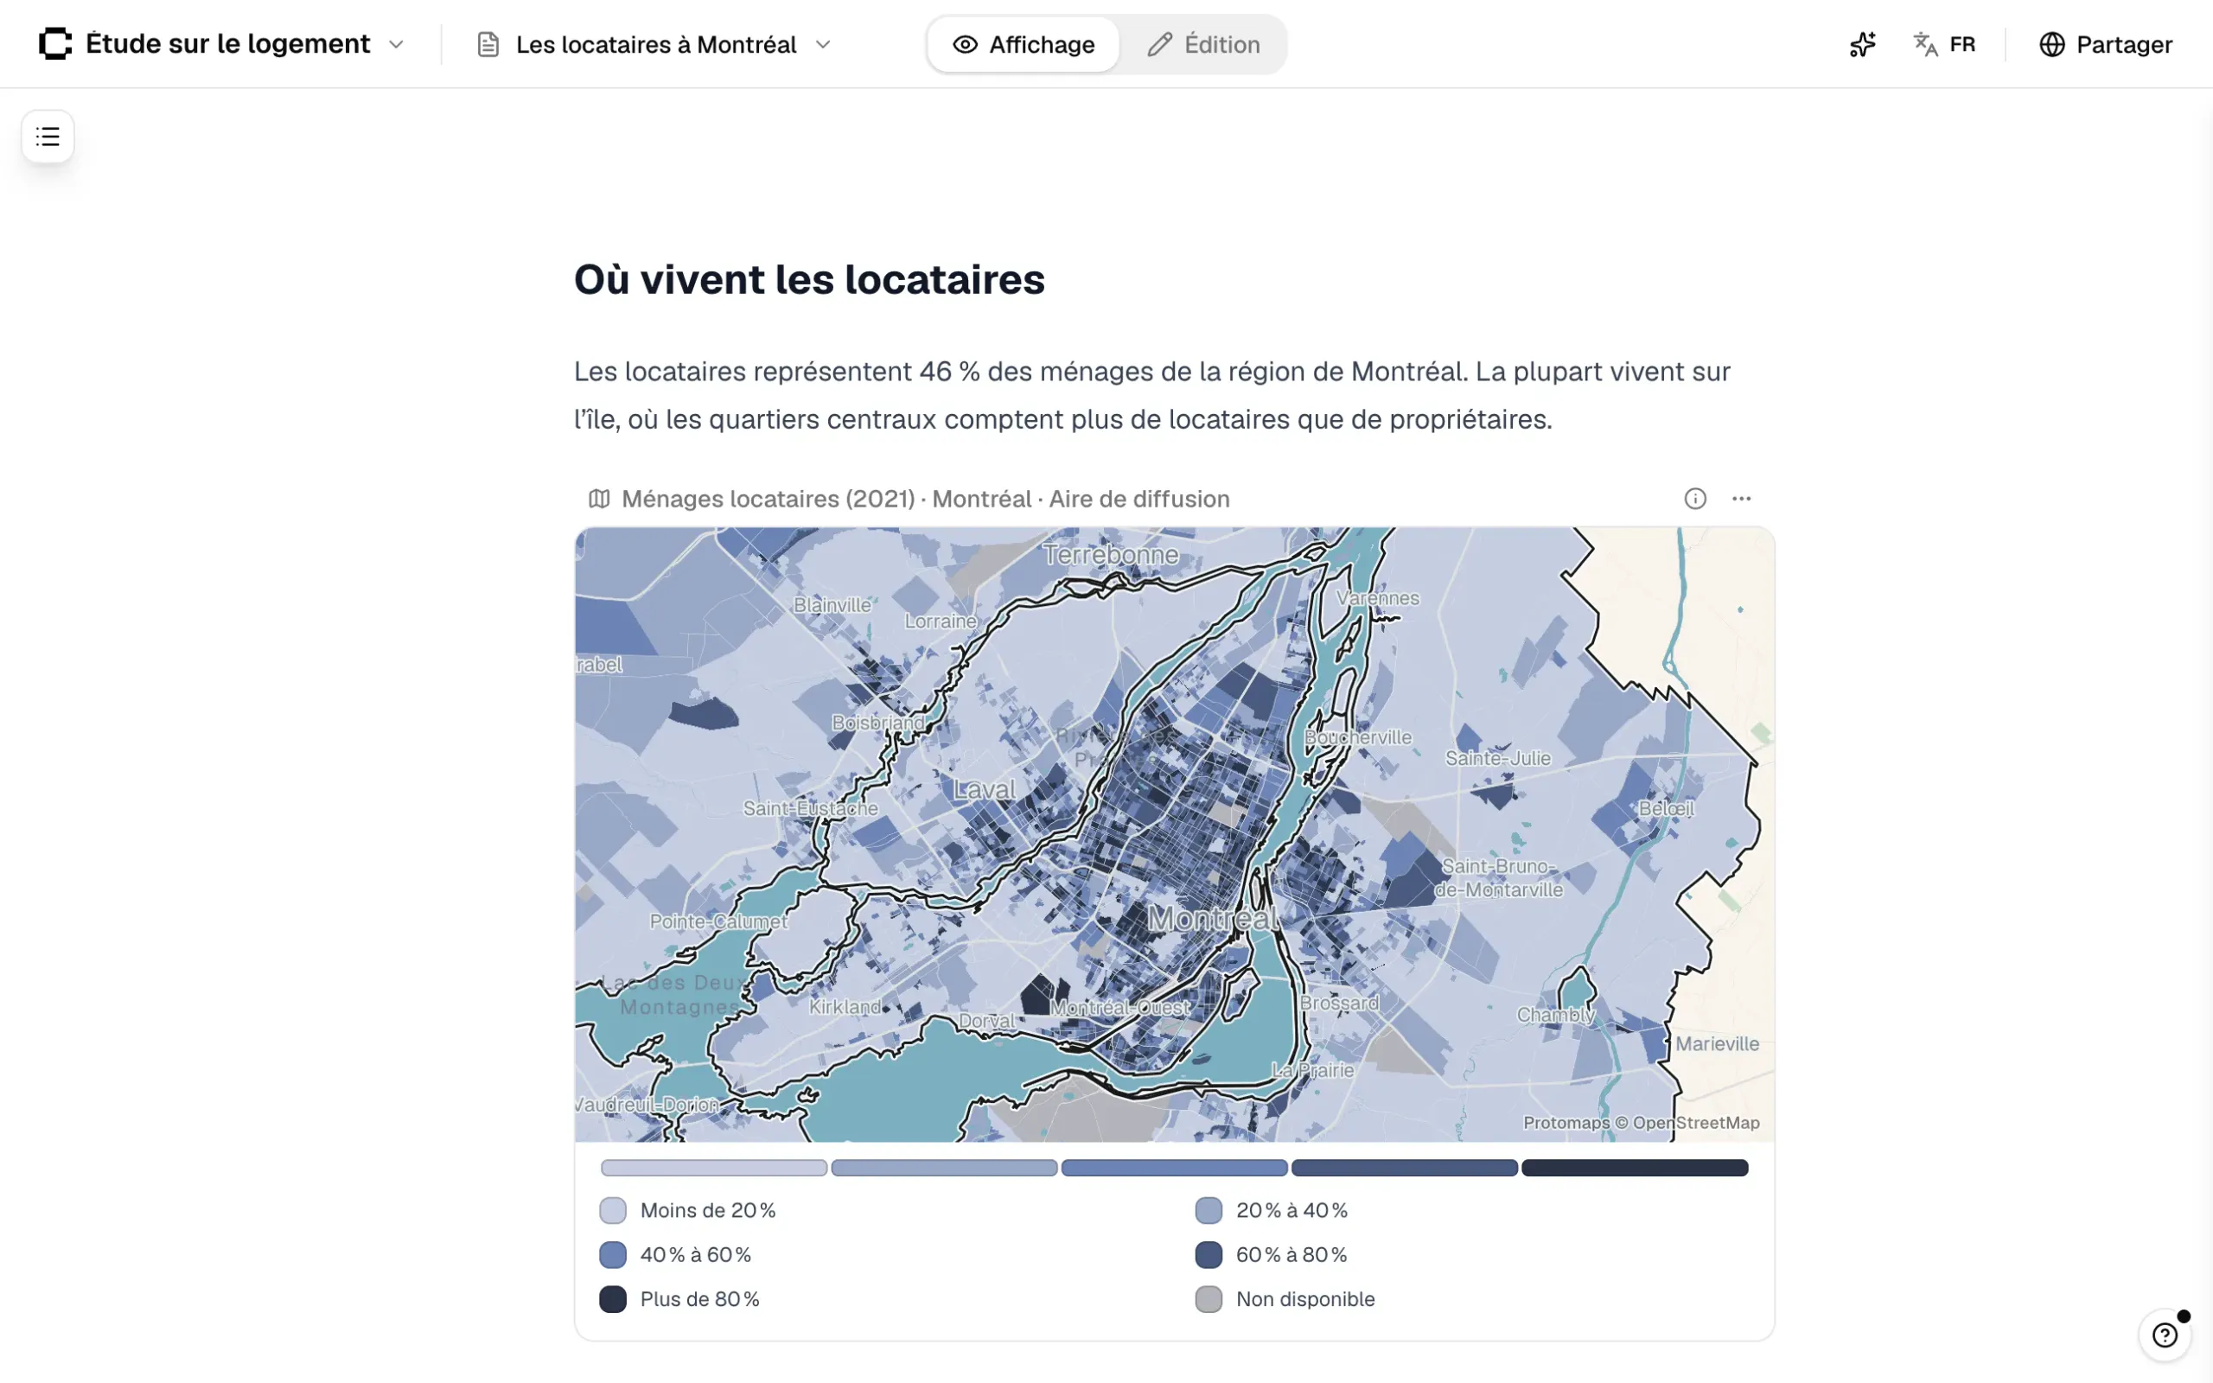Click the Marieville label on the map

click(1717, 1043)
